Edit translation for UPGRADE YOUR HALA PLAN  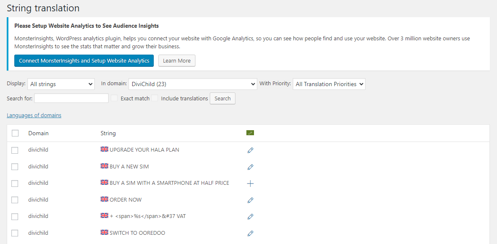(x=250, y=150)
